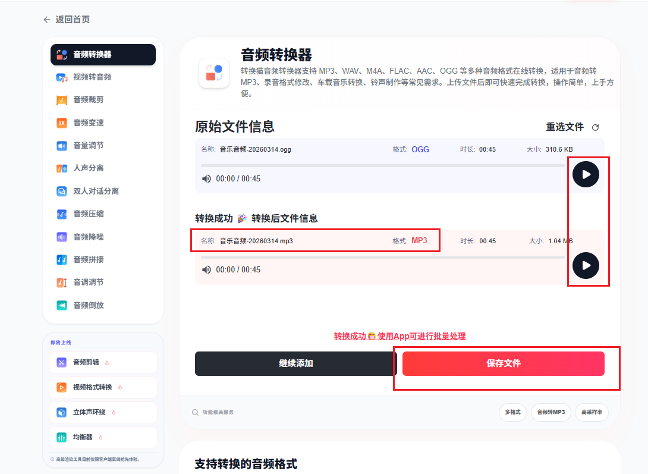Open the batch processing App link
This screenshot has height=474, width=648.
(400, 336)
